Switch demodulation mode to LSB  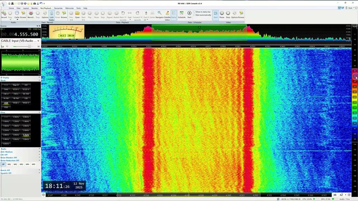26,98
